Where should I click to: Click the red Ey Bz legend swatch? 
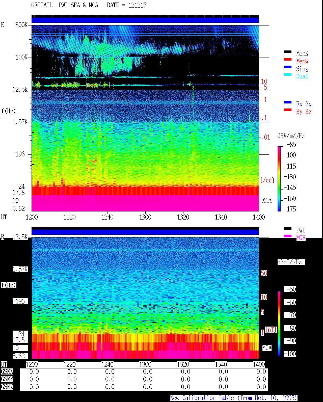click(x=288, y=110)
